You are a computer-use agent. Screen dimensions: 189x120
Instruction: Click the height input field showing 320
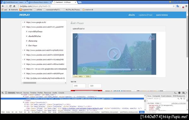click(95, 86)
